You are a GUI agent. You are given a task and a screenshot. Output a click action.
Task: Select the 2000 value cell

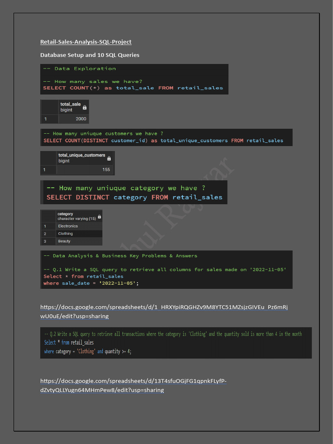click(x=74, y=119)
